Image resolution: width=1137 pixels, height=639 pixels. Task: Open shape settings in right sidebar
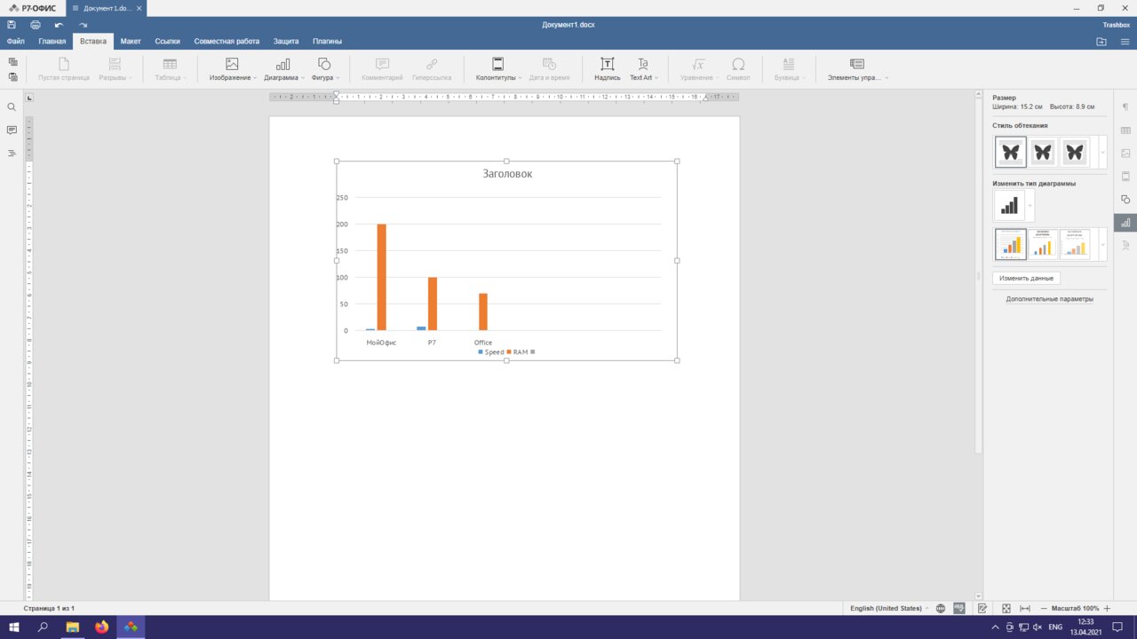1125,199
